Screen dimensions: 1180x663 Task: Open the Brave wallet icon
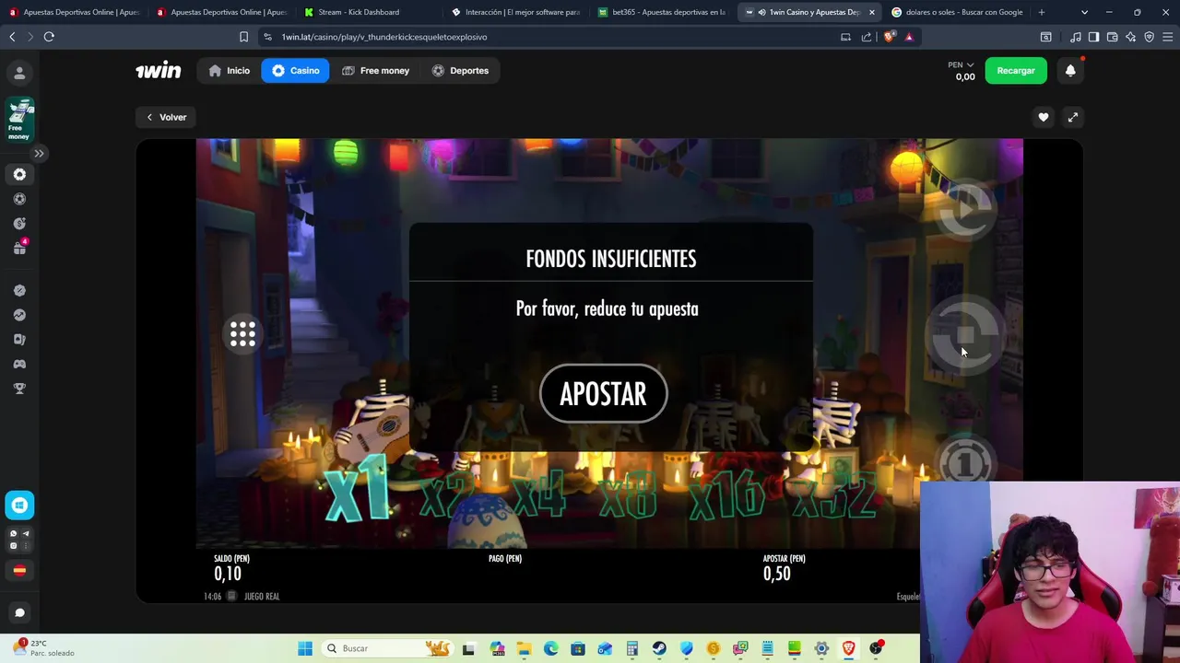point(1112,37)
